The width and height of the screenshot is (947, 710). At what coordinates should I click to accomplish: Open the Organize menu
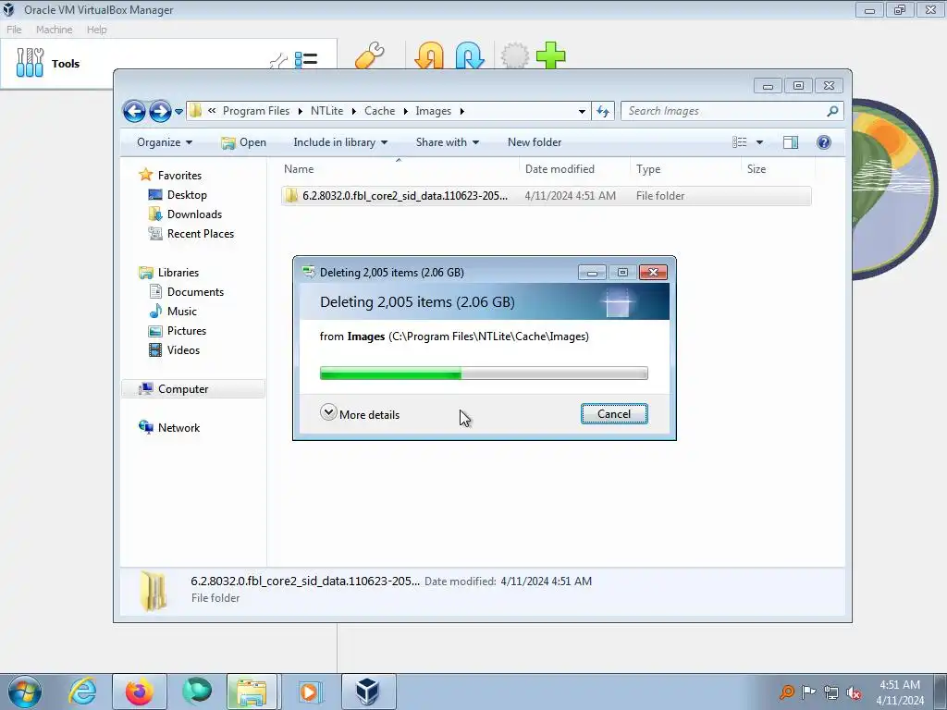coord(165,142)
